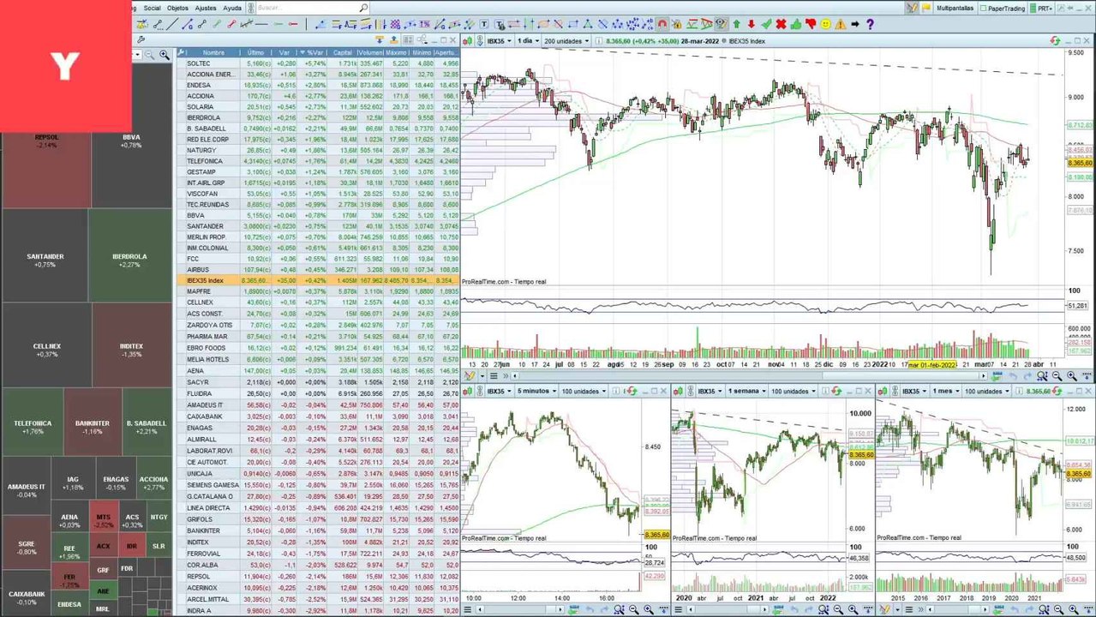Open the IBX35 ticker dropdown of daily chart

(499, 40)
